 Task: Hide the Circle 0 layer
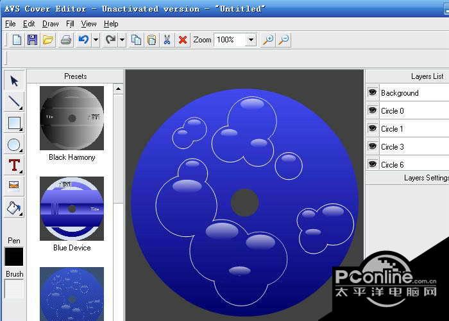pyautogui.click(x=372, y=110)
